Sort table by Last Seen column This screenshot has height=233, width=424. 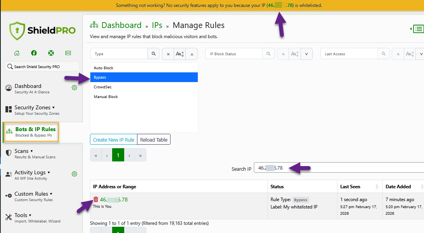(x=360, y=186)
